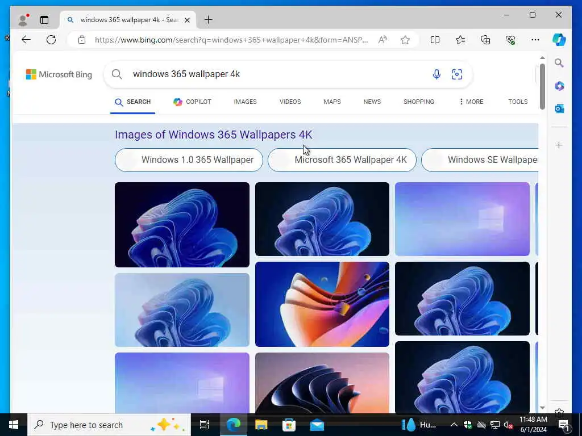This screenshot has height=436, width=582.
Task: Add this page to favorites star
Action: 405,40
